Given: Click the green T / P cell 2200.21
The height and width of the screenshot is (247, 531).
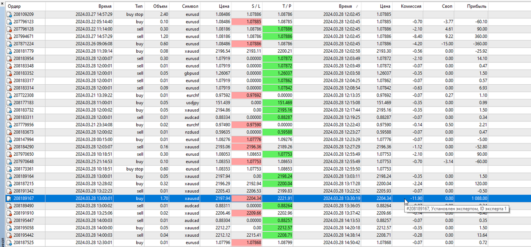Looking at the screenshot, I should click(x=278, y=51).
